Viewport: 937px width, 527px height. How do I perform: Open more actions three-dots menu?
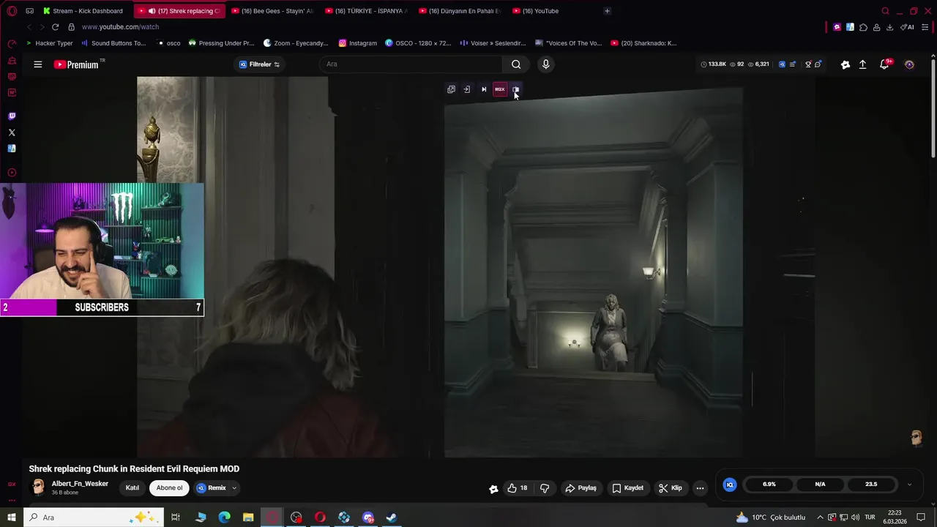(700, 488)
